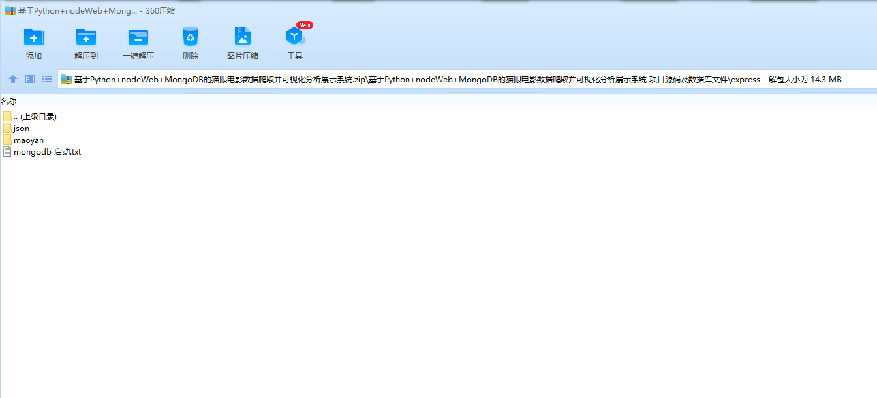Click the address path input field
The image size is (877, 398).
467,80
